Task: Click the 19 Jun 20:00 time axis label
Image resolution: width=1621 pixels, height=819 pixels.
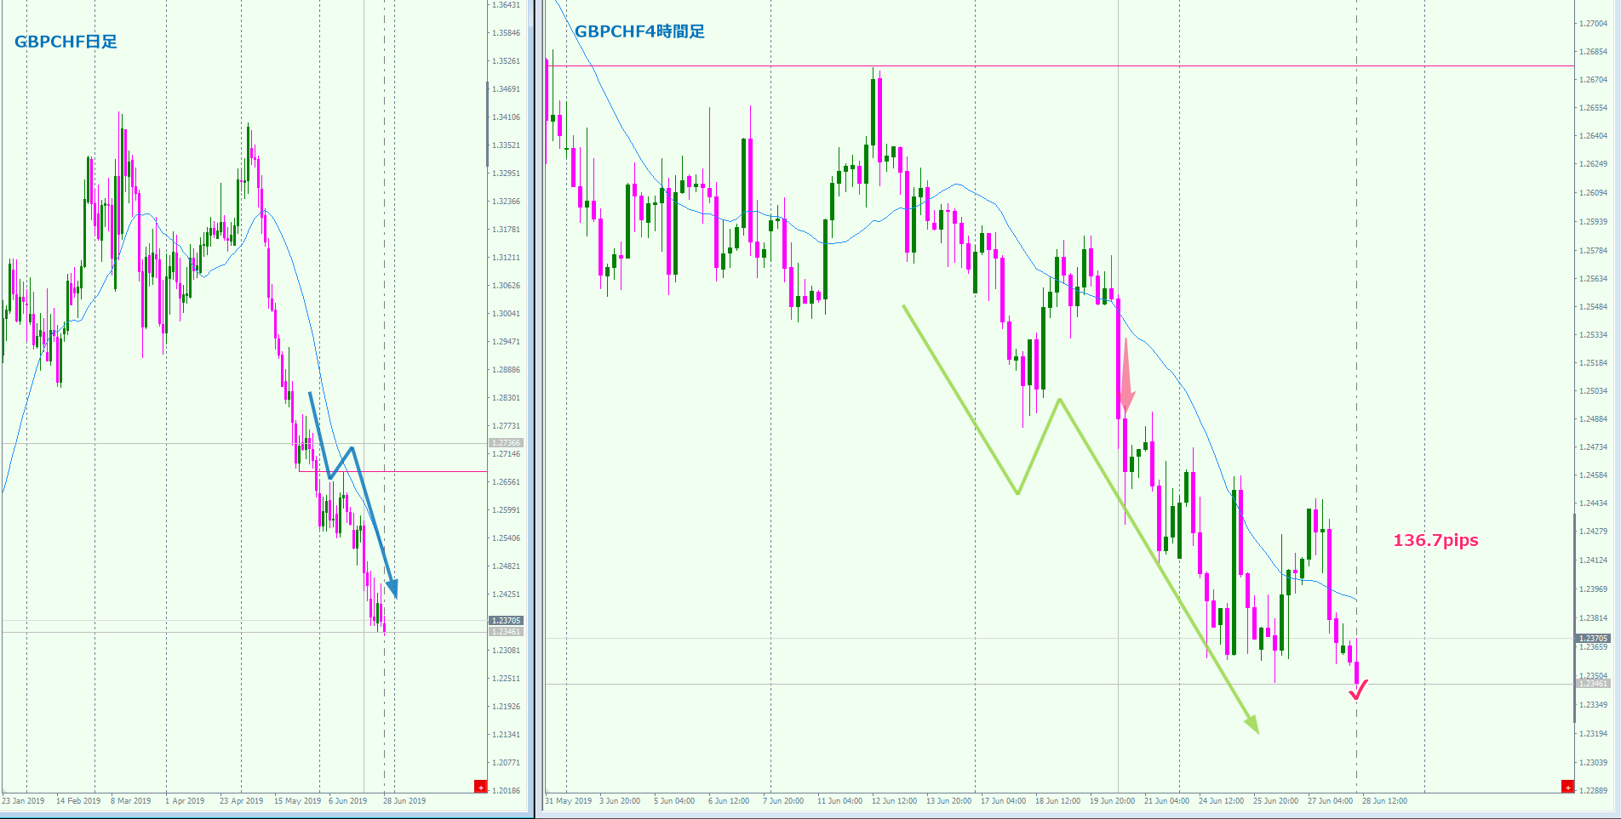Action: [x=1112, y=801]
